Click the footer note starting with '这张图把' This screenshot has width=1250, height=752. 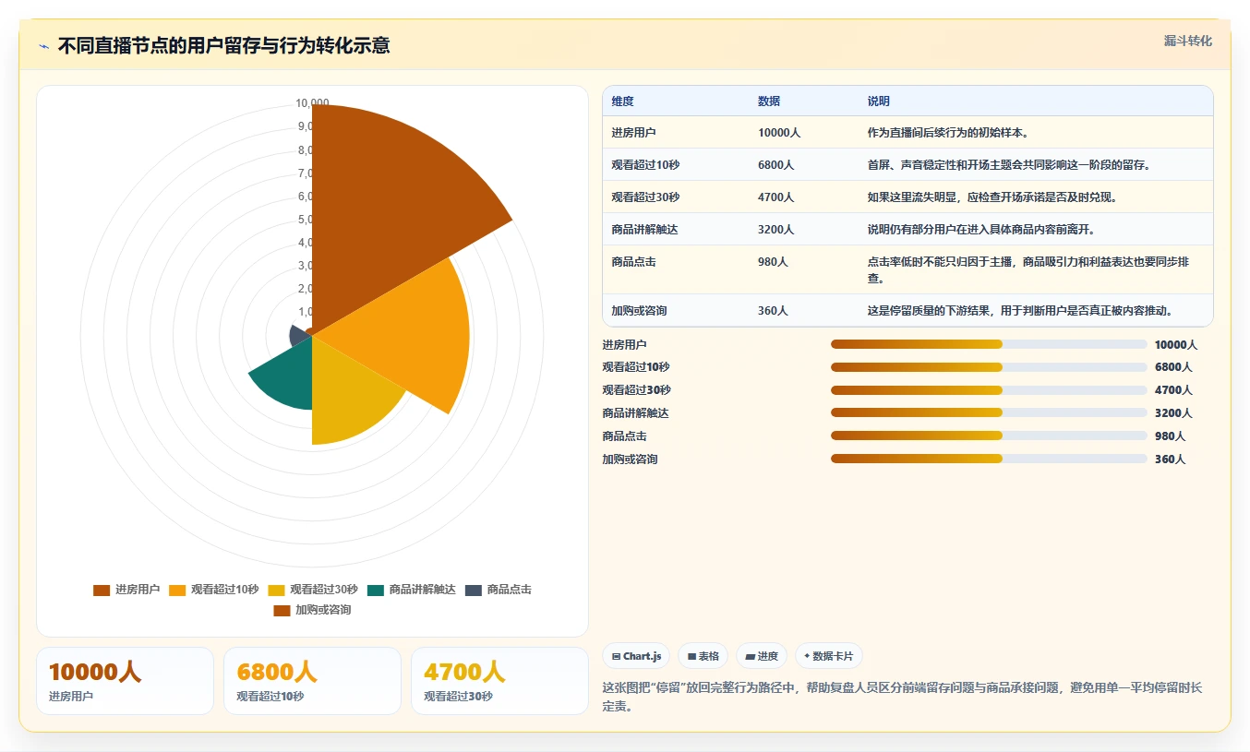902,698
